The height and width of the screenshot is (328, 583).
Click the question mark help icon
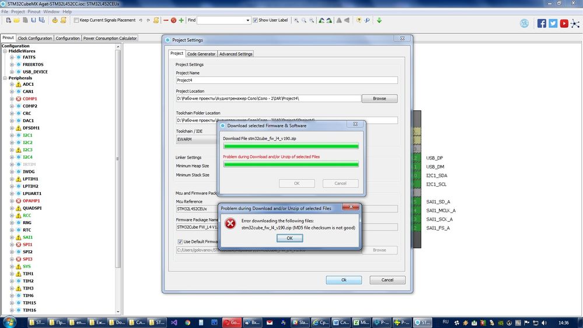359,20
